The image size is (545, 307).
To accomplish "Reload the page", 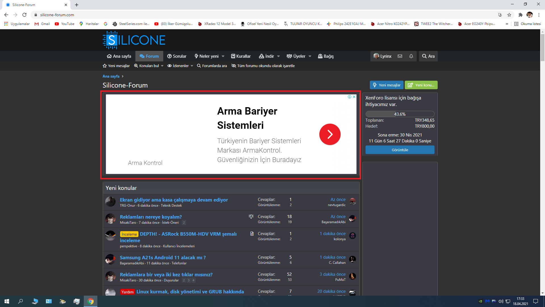I will [x=24, y=15].
